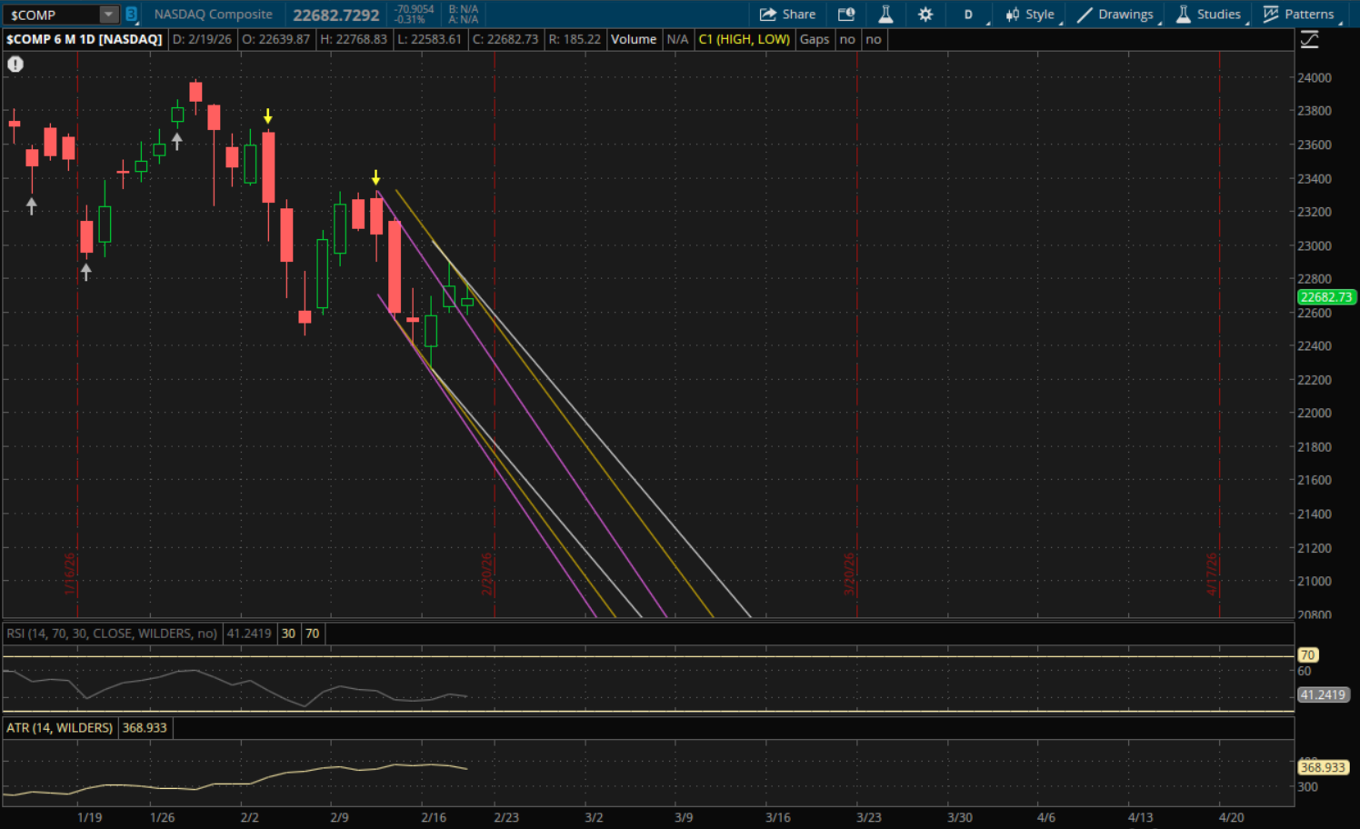Click the Share button
The image size is (1360, 829).
point(787,15)
